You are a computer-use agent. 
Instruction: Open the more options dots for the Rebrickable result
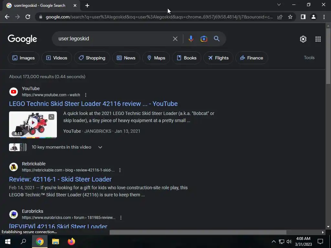(x=120, y=170)
